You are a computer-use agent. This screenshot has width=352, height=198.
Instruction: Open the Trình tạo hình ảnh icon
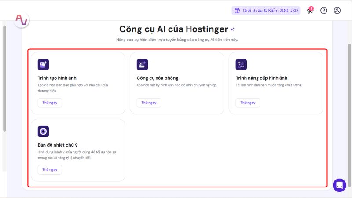pyautogui.click(x=43, y=64)
